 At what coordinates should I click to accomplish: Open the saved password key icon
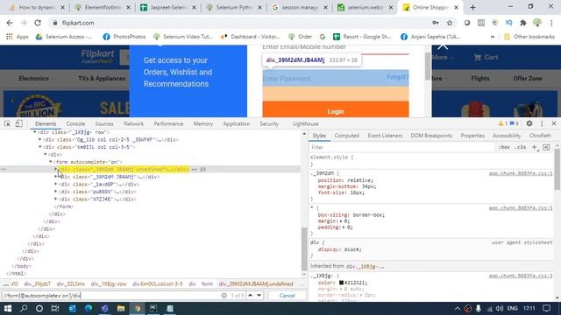(436, 23)
